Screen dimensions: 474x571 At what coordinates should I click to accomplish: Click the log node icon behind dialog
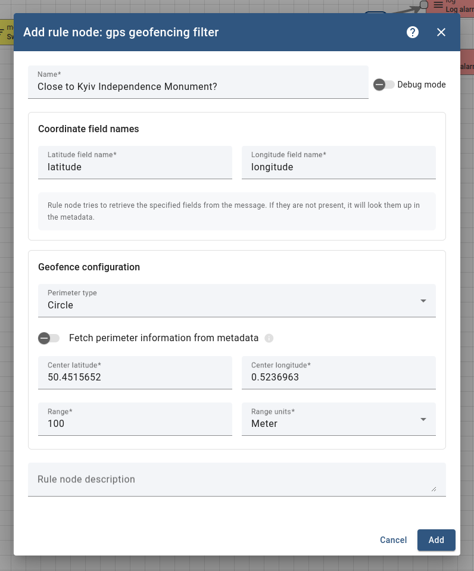(438, 5)
